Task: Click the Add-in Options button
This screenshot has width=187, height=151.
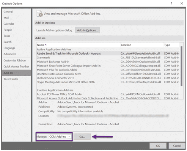Action: click(x=87, y=30)
